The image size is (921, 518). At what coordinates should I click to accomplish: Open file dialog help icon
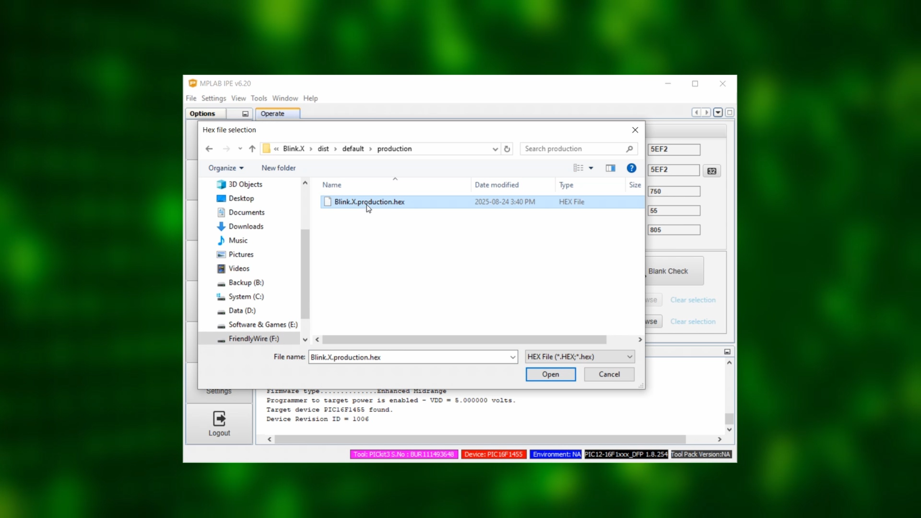click(x=631, y=168)
